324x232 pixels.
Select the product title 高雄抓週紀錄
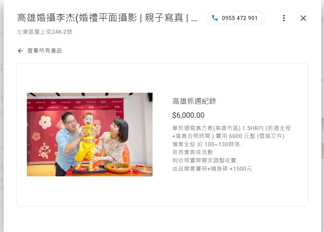(194, 101)
